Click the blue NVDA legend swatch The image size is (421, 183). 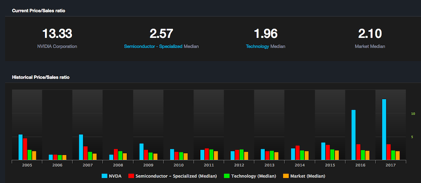click(105, 176)
